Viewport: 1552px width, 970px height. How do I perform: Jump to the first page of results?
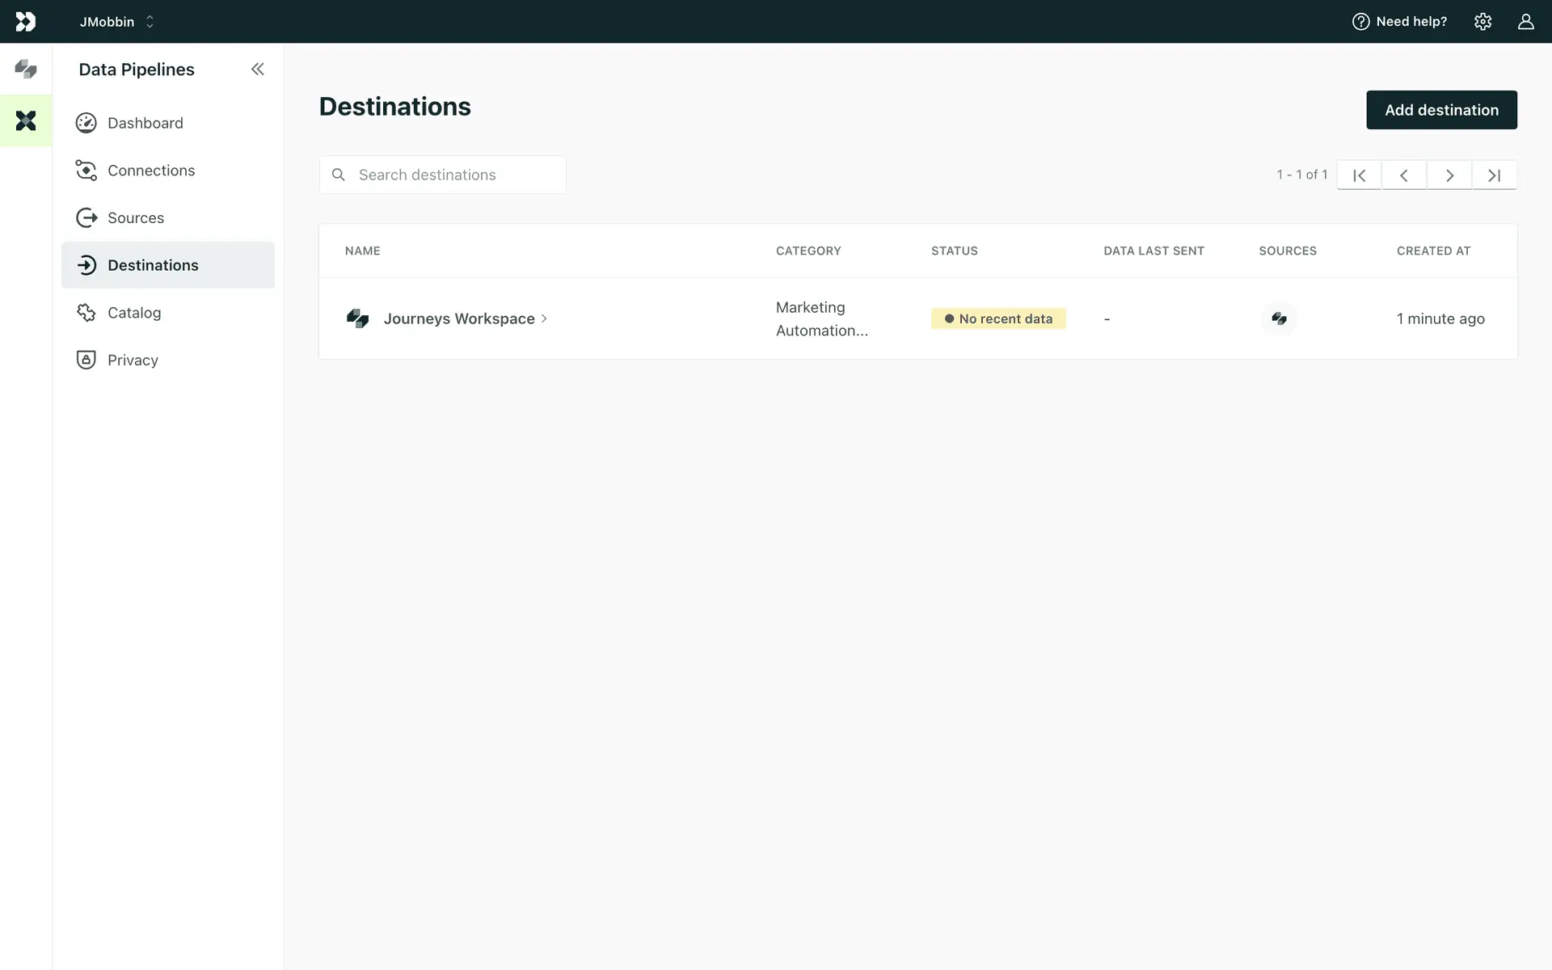[1359, 175]
